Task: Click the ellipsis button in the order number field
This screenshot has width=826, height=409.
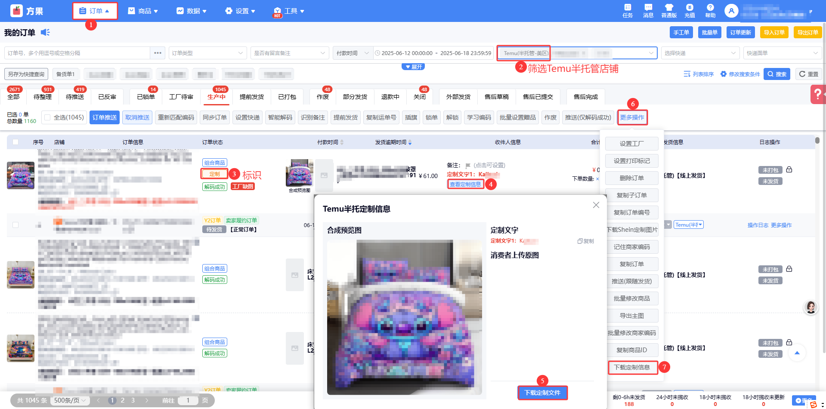Action: pos(158,53)
